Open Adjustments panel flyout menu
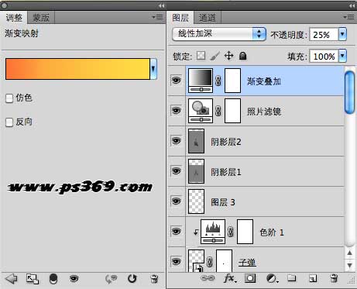This screenshot has height=289, width=357. click(157, 17)
